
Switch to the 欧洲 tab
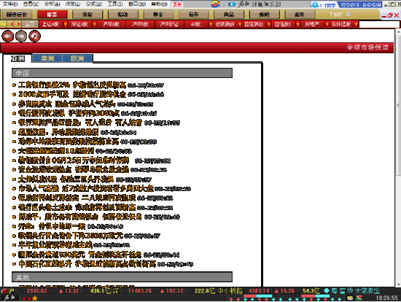point(77,58)
